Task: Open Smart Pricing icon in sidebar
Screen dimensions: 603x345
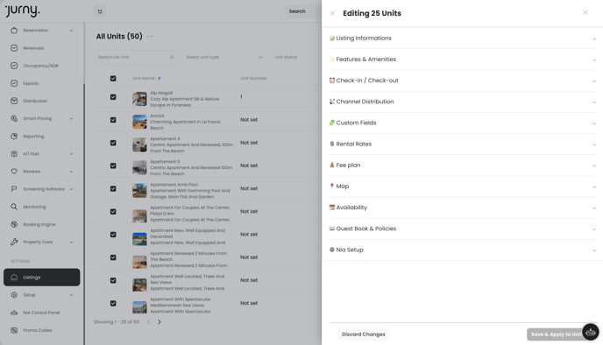Action: pos(14,118)
